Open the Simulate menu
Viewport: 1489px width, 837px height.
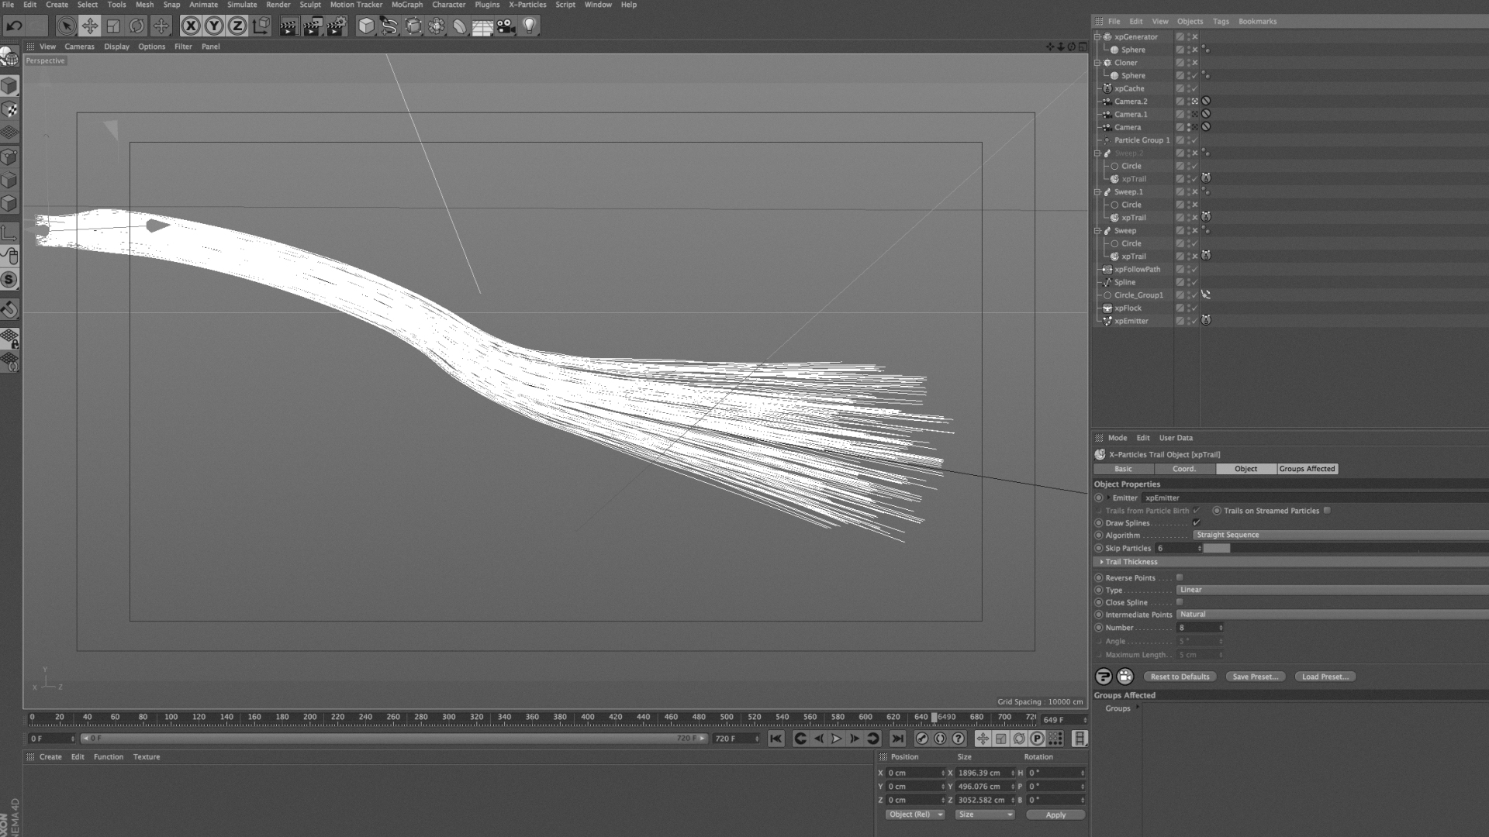(x=242, y=5)
